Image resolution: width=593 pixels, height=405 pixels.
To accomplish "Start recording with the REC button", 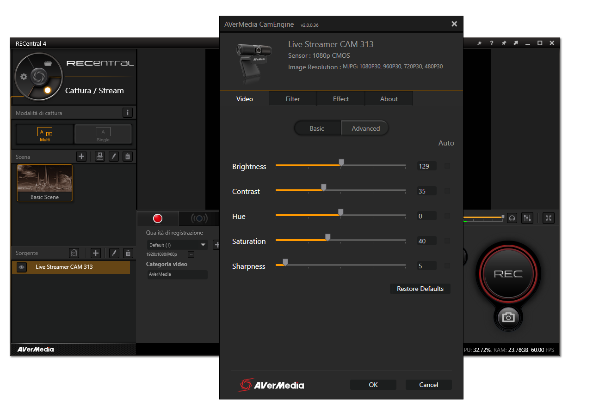I will click(x=508, y=274).
